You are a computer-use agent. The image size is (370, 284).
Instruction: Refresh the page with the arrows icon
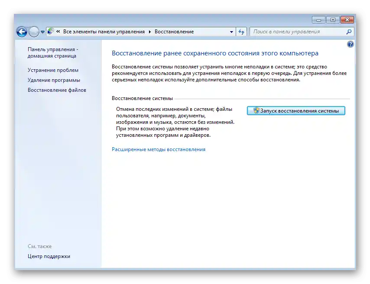pos(241,32)
